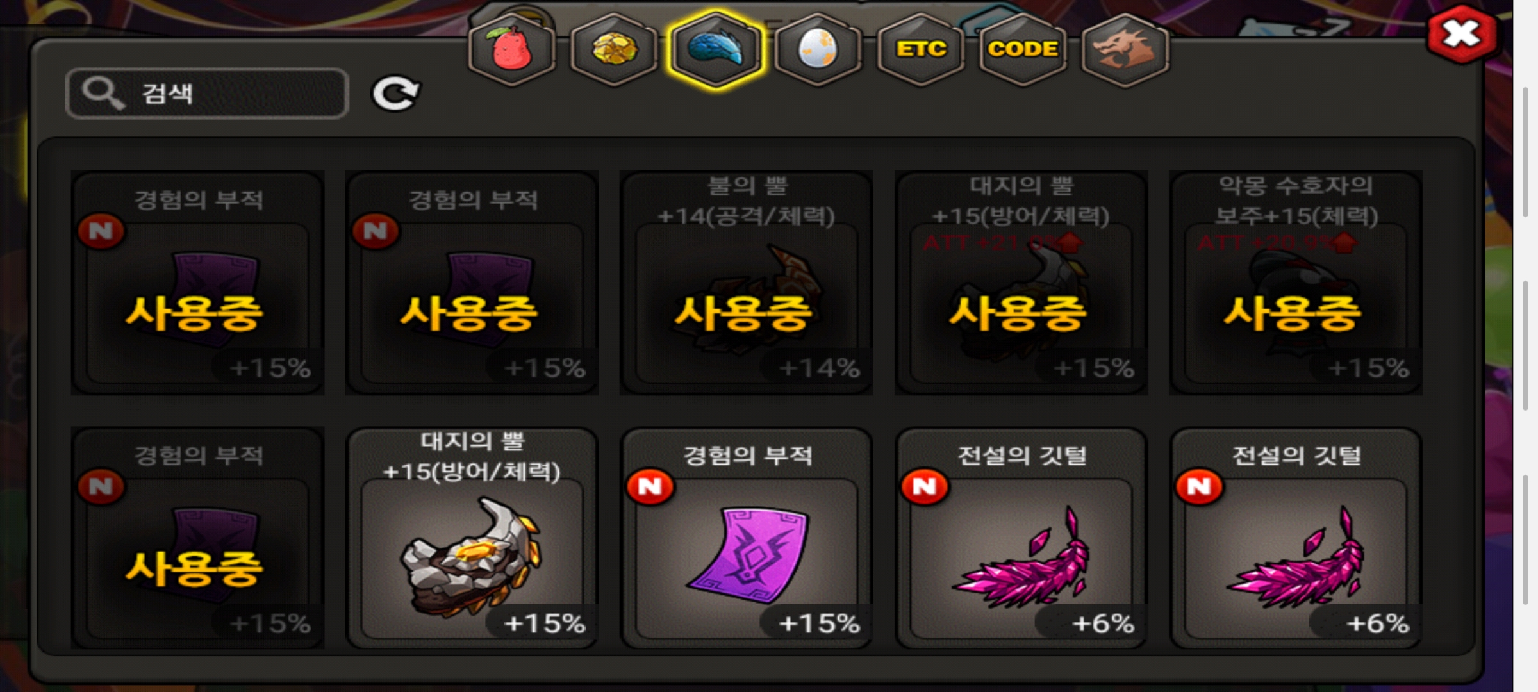Select the unequipped 대지의 뿔 +15 item

[472, 538]
